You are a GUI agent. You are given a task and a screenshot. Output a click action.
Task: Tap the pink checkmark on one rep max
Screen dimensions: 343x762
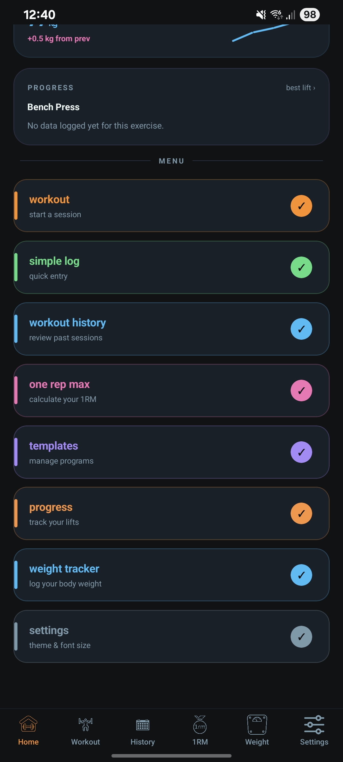pos(301,391)
